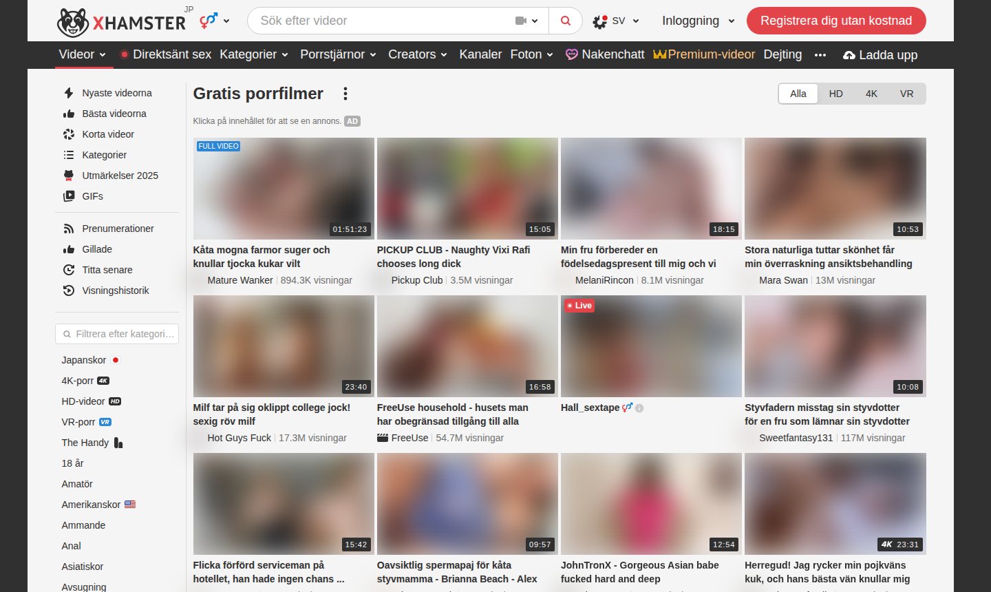This screenshot has width=991, height=592.
Task: Open the Amerikanskor category link
Action: (x=98, y=505)
